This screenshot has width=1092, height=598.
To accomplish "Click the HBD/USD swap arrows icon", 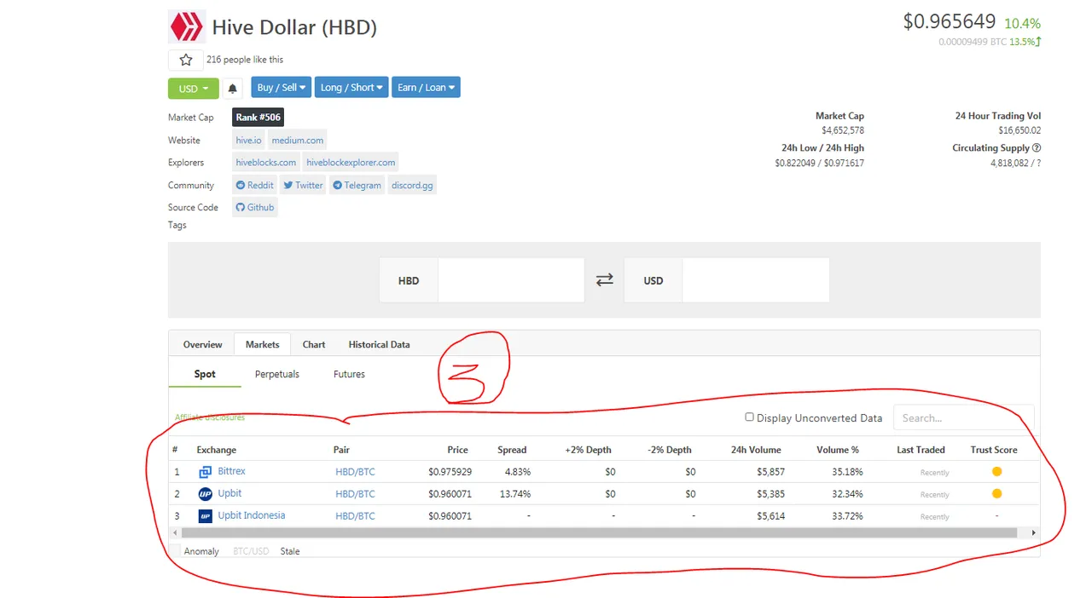I will [x=604, y=280].
